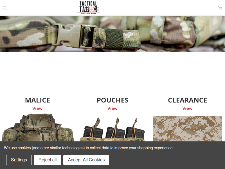Image resolution: width=225 pixels, height=169 pixels.
Task: Click the MALICE category heading
Action: tap(37, 100)
